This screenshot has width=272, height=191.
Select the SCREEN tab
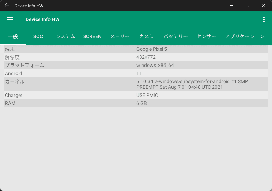[x=92, y=36]
